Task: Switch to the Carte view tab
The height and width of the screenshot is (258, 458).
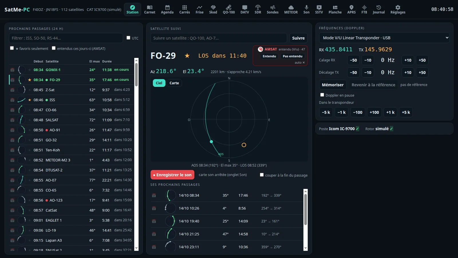Action: 174,83
